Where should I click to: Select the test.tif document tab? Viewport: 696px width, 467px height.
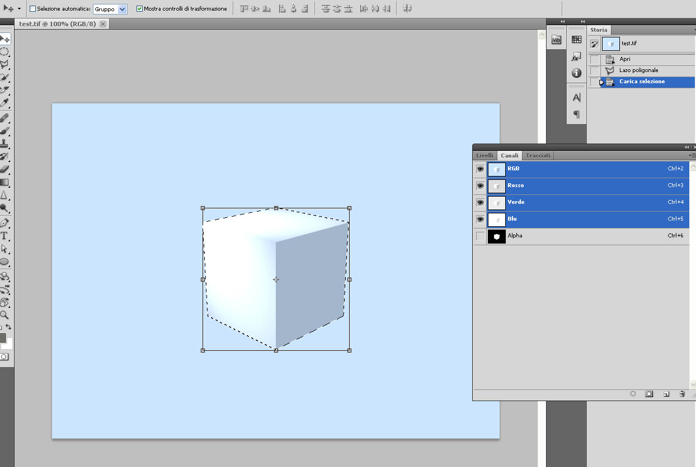click(57, 24)
